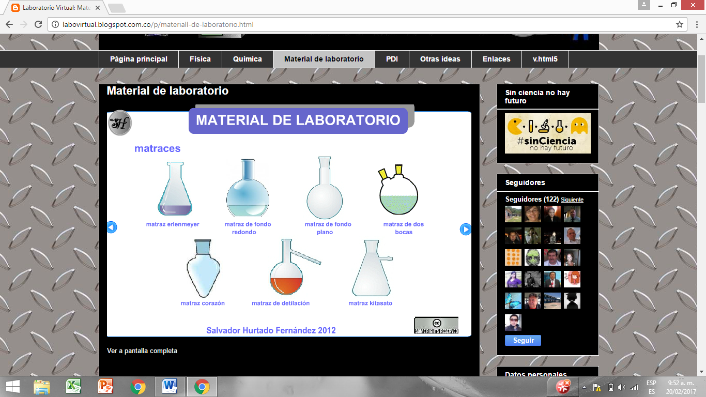
Task: Click the circular logo in the applet corner
Action: (x=120, y=123)
